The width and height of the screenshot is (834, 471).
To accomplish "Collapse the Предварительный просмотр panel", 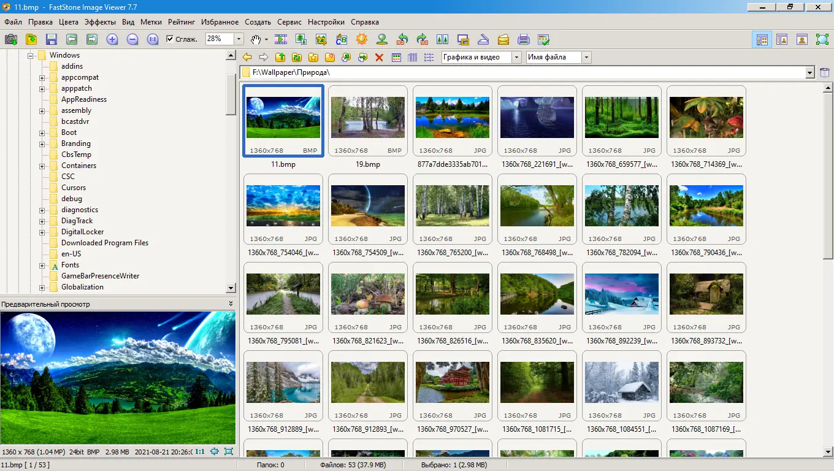I will point(232,303).
